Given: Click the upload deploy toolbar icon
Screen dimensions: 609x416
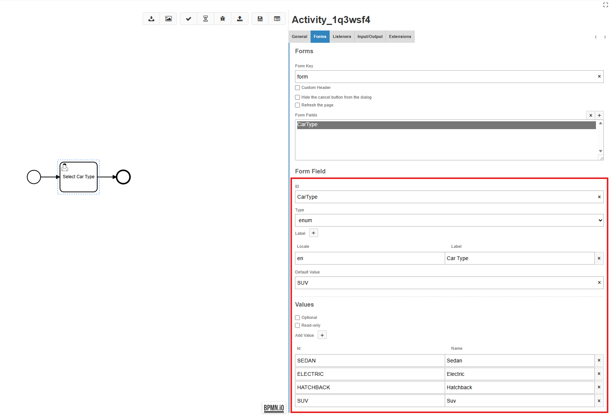Looking at the screenshot, I should pos(240,19).
